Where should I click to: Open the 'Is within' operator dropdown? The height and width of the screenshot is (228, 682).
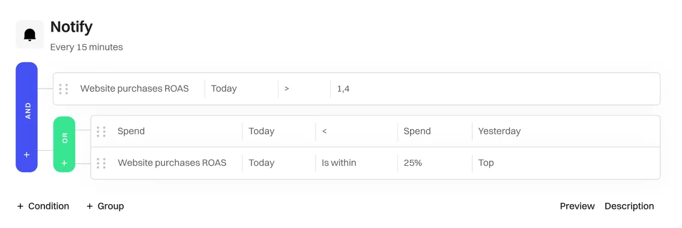click(x=356, y=163)
